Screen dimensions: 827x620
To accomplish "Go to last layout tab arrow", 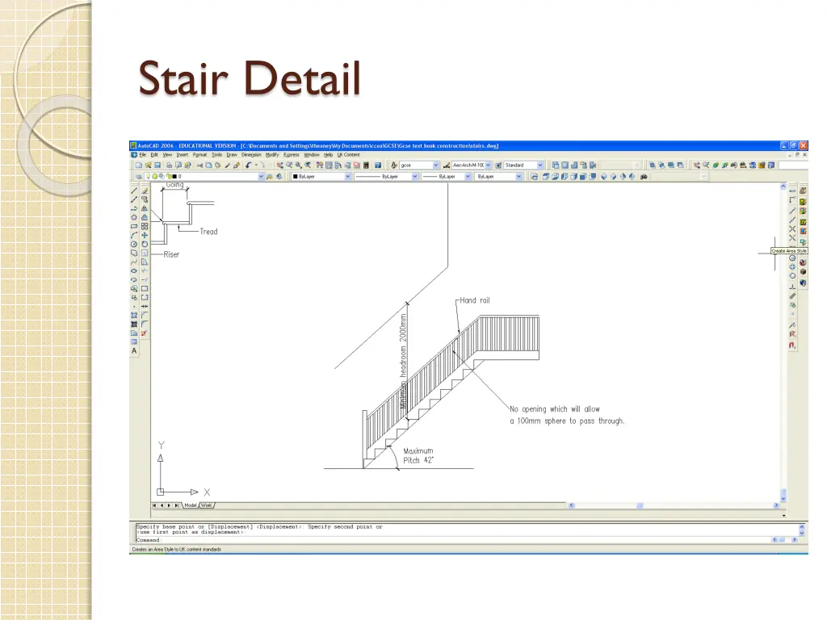I will tap(176, 505).
